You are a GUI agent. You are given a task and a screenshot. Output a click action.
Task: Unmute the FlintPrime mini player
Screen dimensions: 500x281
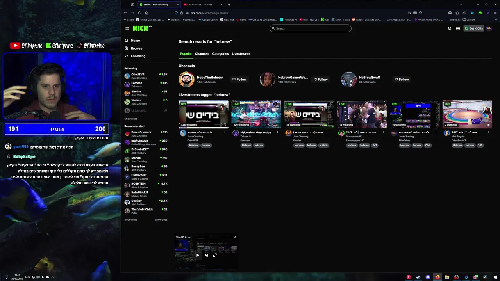[x=206, y=255]
